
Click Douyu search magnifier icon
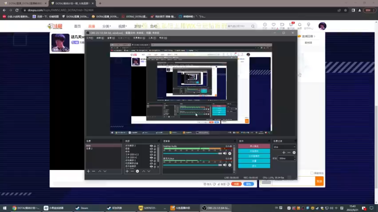(x=253, y=26)
